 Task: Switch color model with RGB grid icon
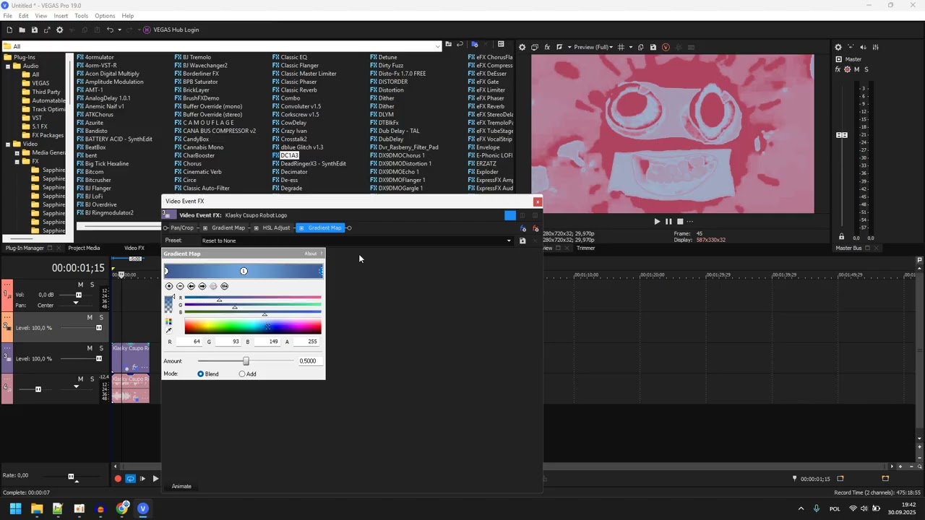(x=169, y=321)
